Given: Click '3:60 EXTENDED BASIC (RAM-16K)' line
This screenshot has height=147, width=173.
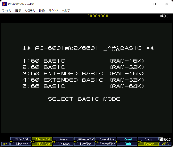Looking at the screenshot, I should (83, 73).
